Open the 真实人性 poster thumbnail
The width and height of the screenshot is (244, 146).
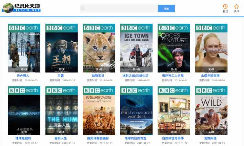click(61, 111)
